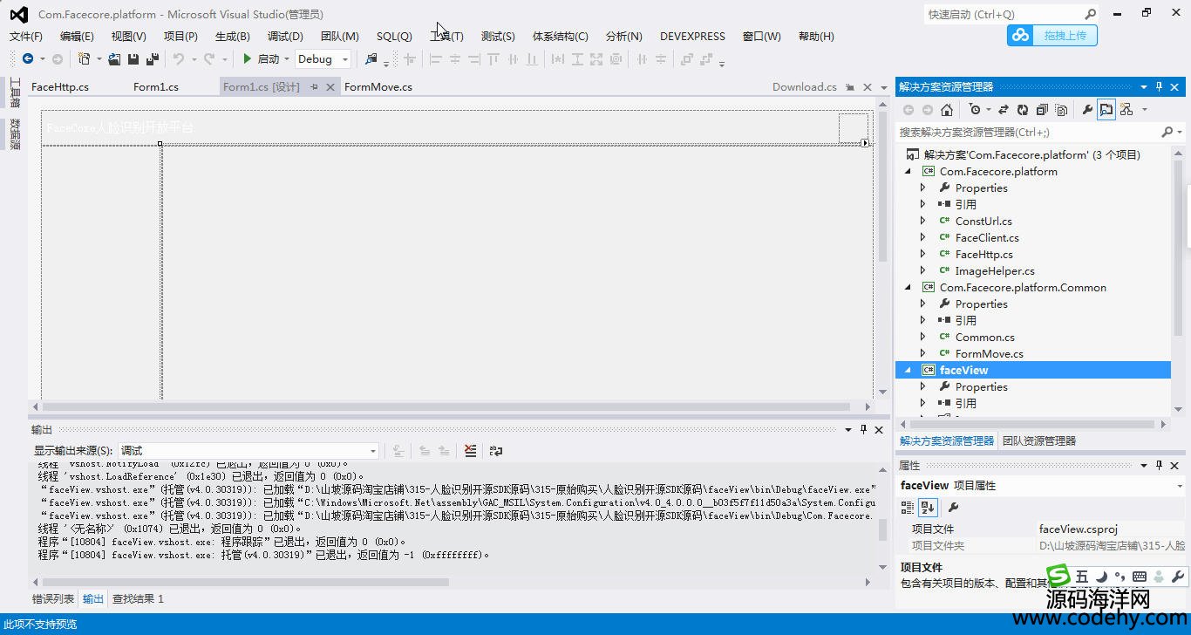
Task: Click the Open File toolbar icon
Action: (114, 59)
